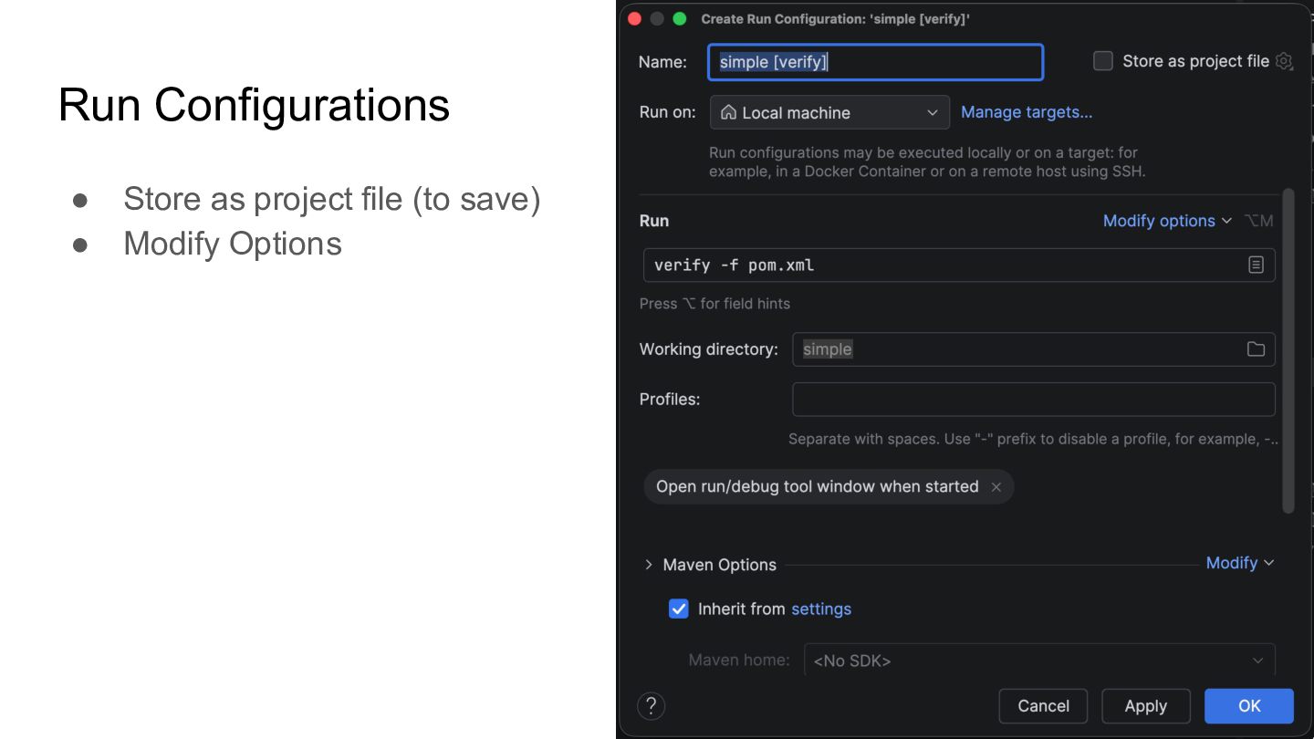1314x739 pixels.
Task: Click the green window zoom button
Action: point(679,19)
